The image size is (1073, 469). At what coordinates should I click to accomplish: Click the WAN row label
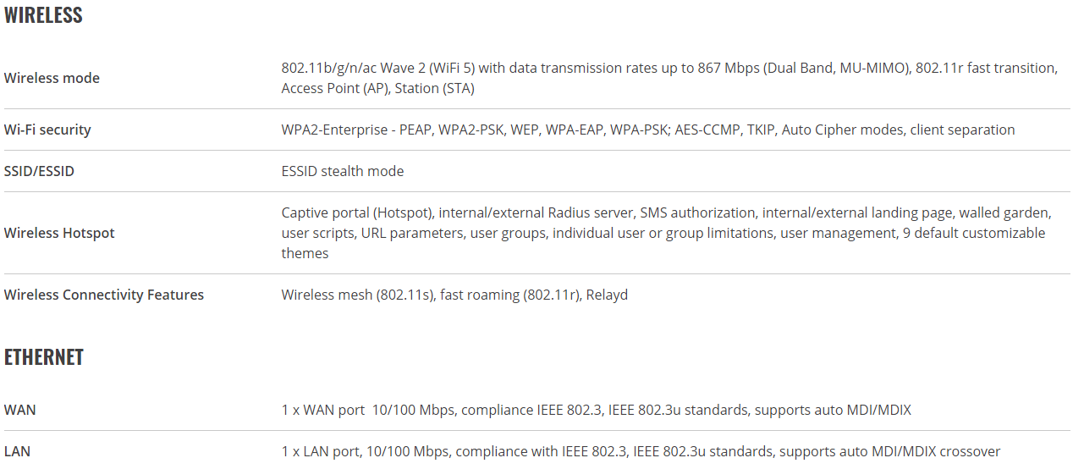tap(20, 410)
